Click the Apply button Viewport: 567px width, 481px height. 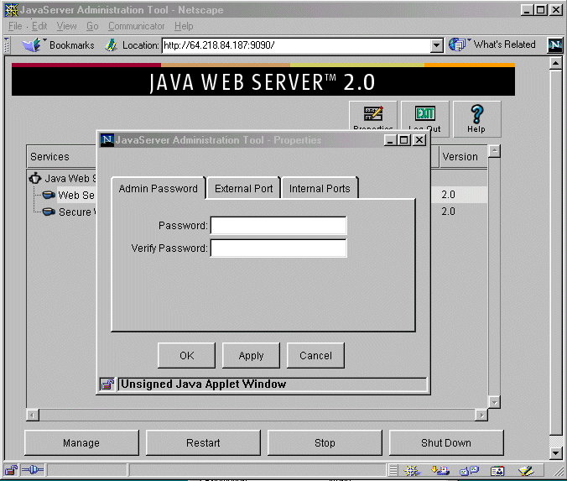tap(251, 355)
